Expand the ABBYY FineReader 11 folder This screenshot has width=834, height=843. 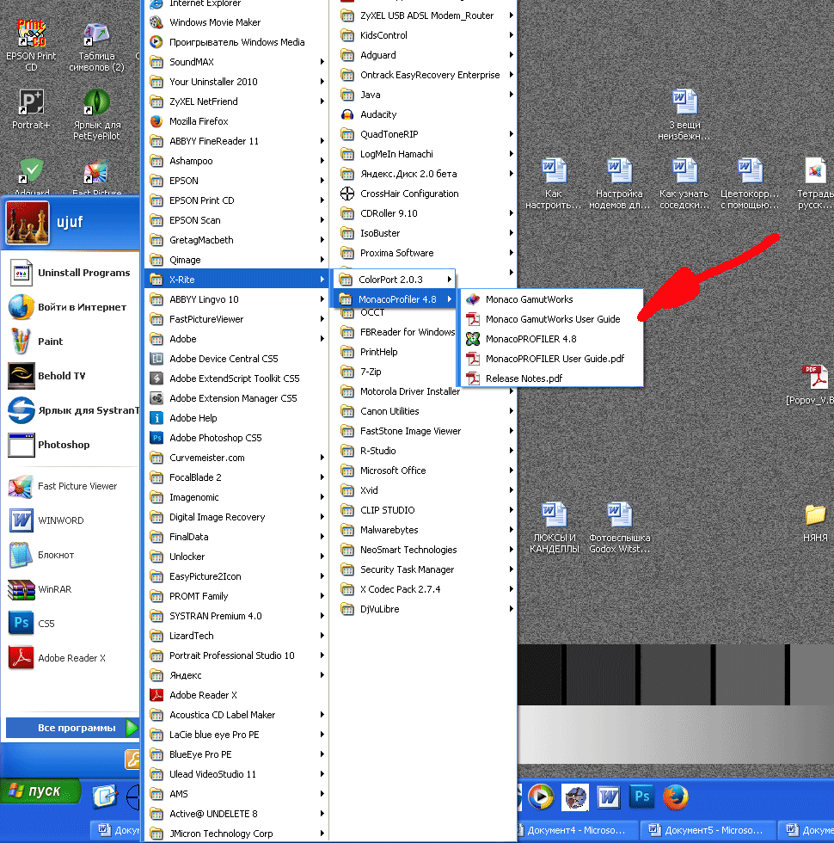point(236,141)
